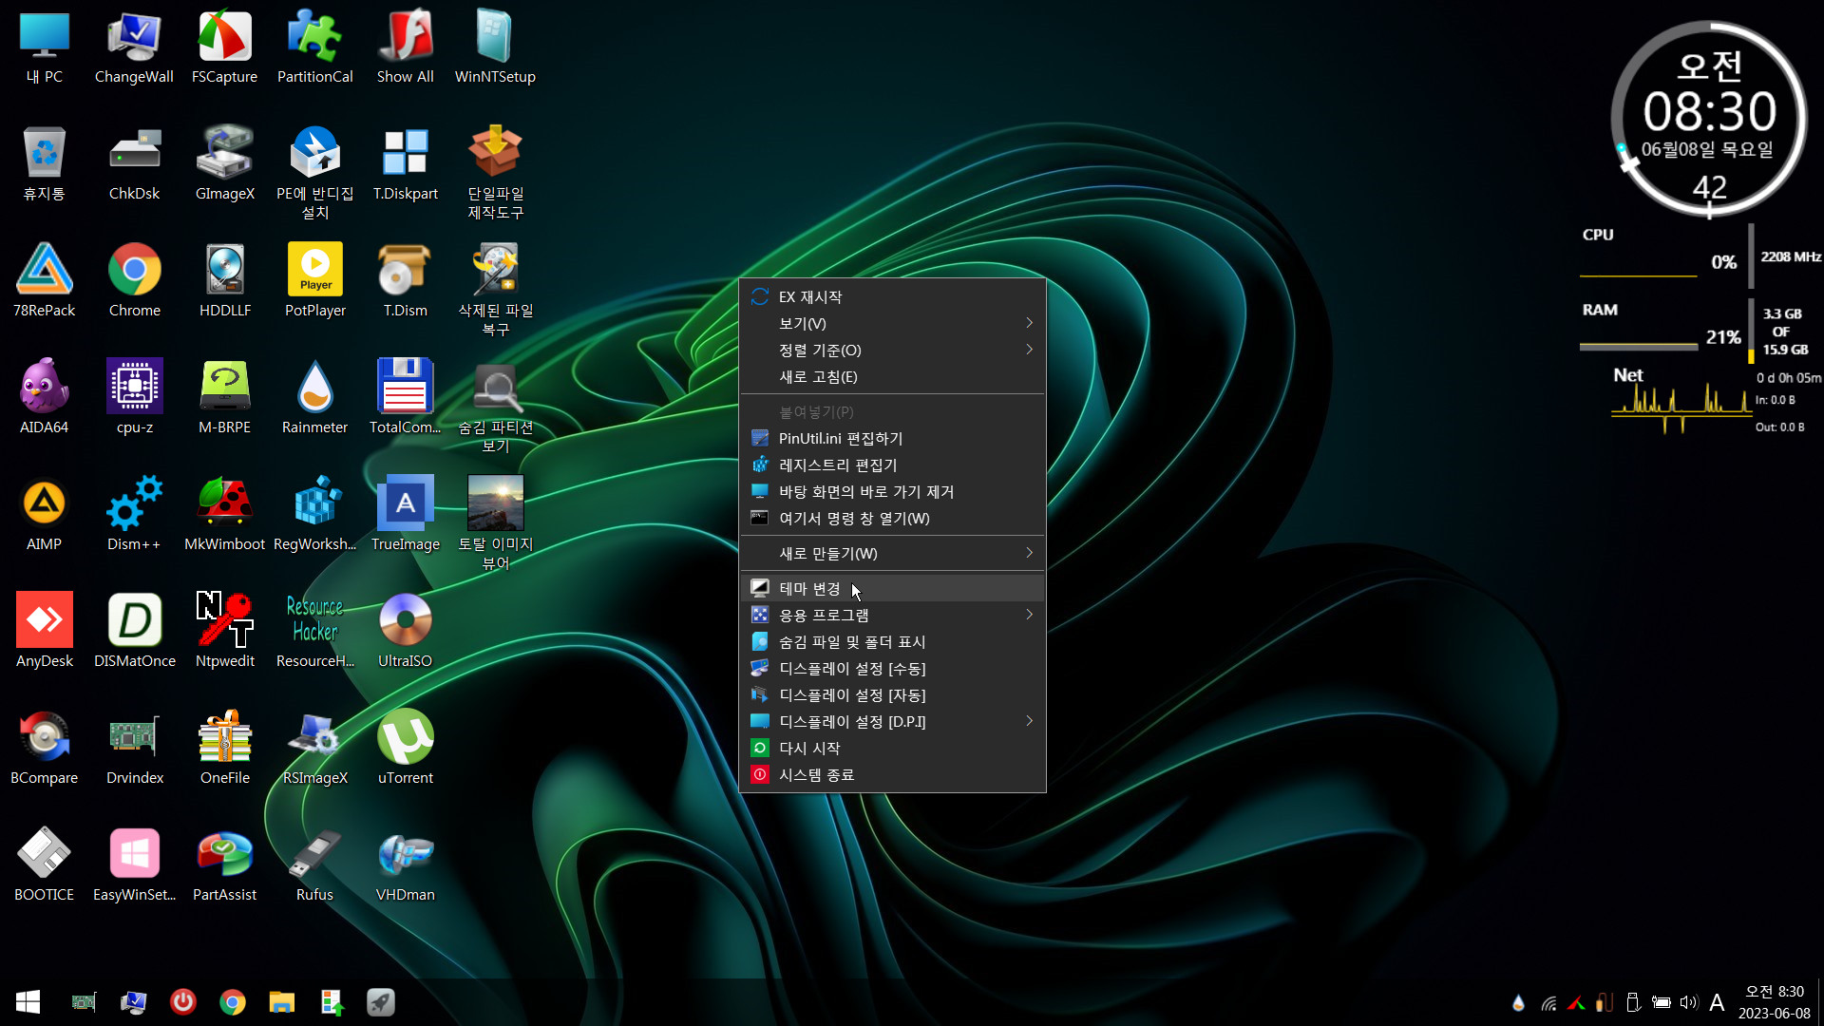Select HDDLLF desktop icon
This screenshot has width=1824, height=1026.
(224, 281)
